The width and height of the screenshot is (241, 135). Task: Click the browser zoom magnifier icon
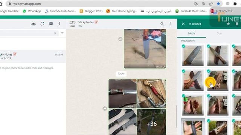pos(203,4)
